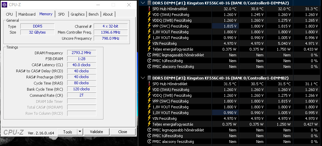Click the Cycle Time (tRAS) value 80 clocks

pyautogui.click(x=81, y=83)
